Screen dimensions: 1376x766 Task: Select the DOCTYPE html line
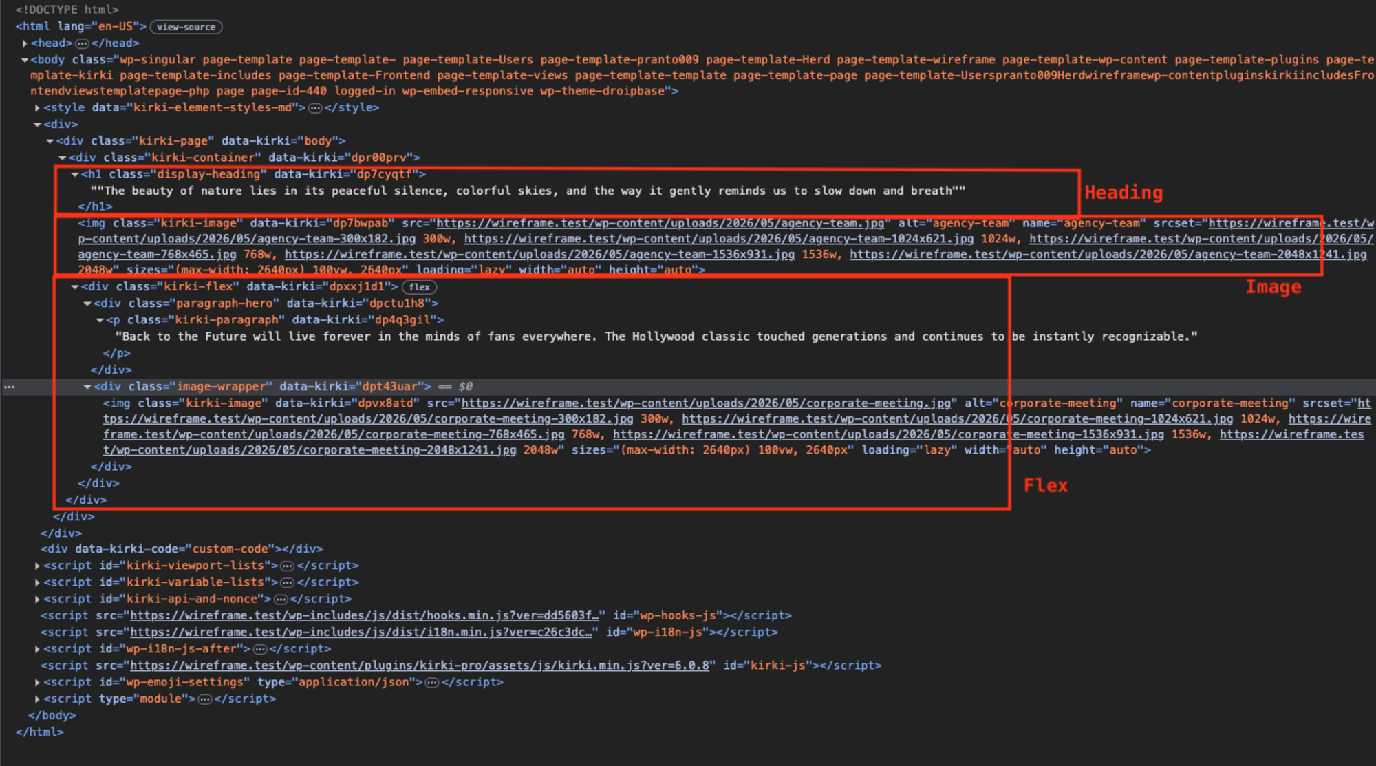pyautogui.click(x=67, y=10)
